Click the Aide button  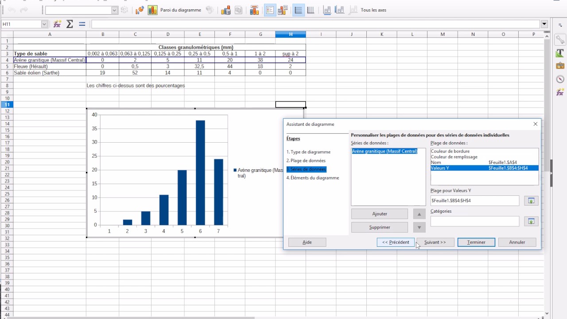tap(307, 242)
